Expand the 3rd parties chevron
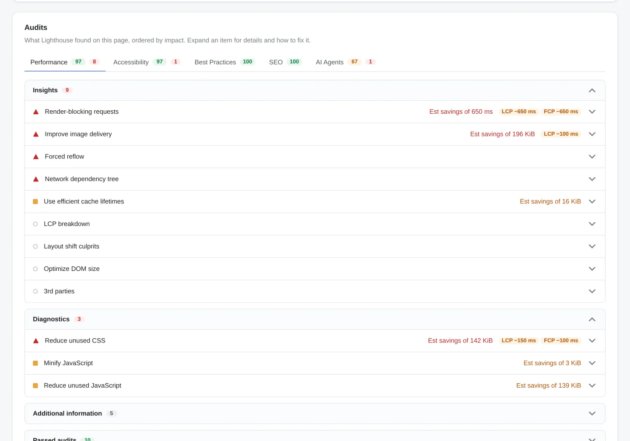 pos(592,291)
